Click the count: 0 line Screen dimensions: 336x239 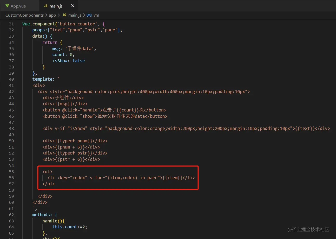pyautogui.click(x=63, y=54)
